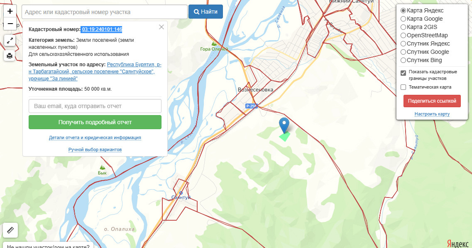Click Поделиться ссылкой button
The height and width of the screenshot is (248, 472).
click(x=432, y=101)
